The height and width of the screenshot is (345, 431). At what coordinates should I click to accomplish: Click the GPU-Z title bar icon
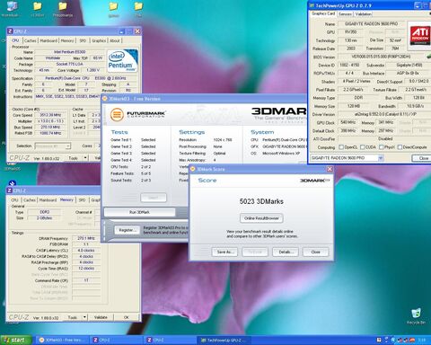click(x=312, y=5)
